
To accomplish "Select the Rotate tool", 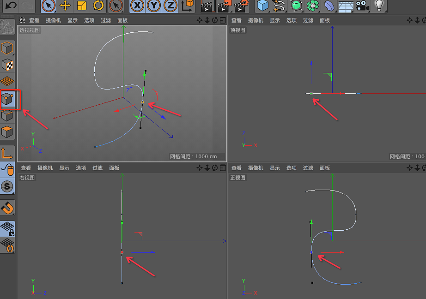I will [x=98, y=6].
